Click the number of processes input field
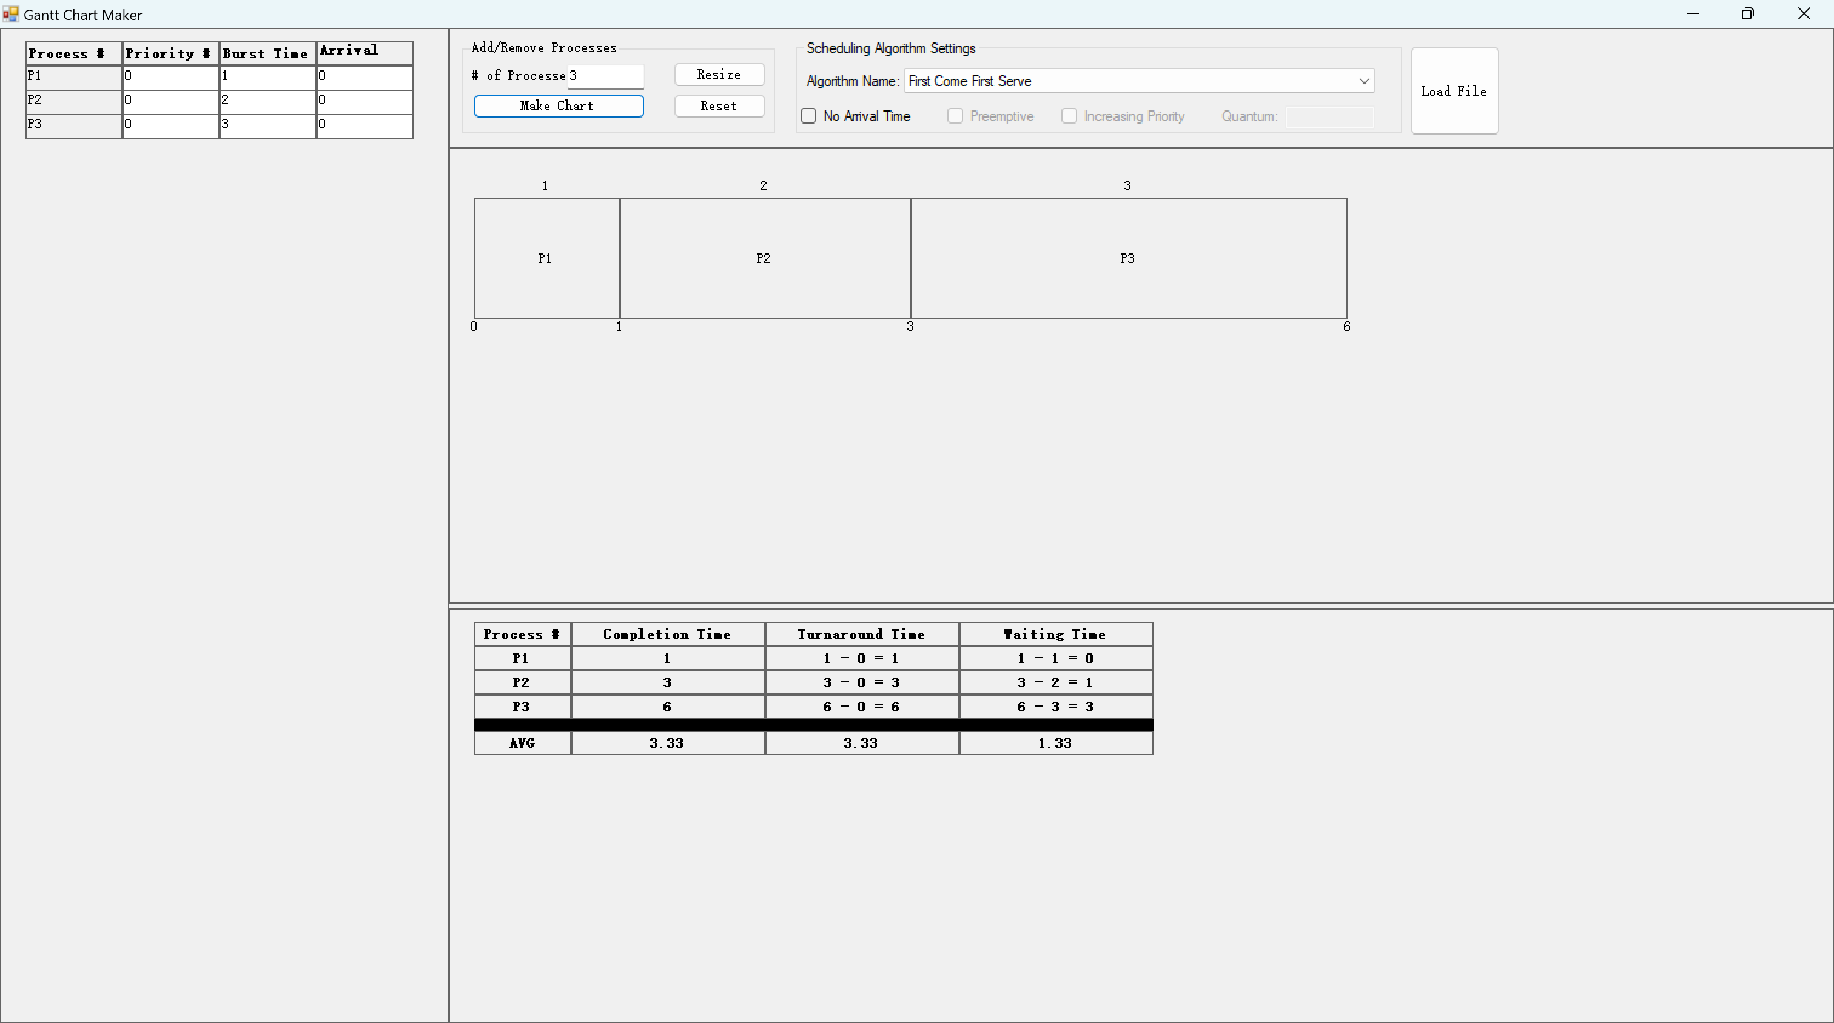The image size is (1834, 1023). [x=605, y=76]
